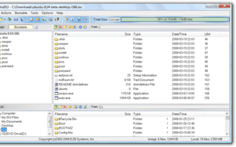The width and height of the screenshot is (236, 147).
Task: Click the Rename icon in the image pane toolbar
Action: tap(69, 27)
